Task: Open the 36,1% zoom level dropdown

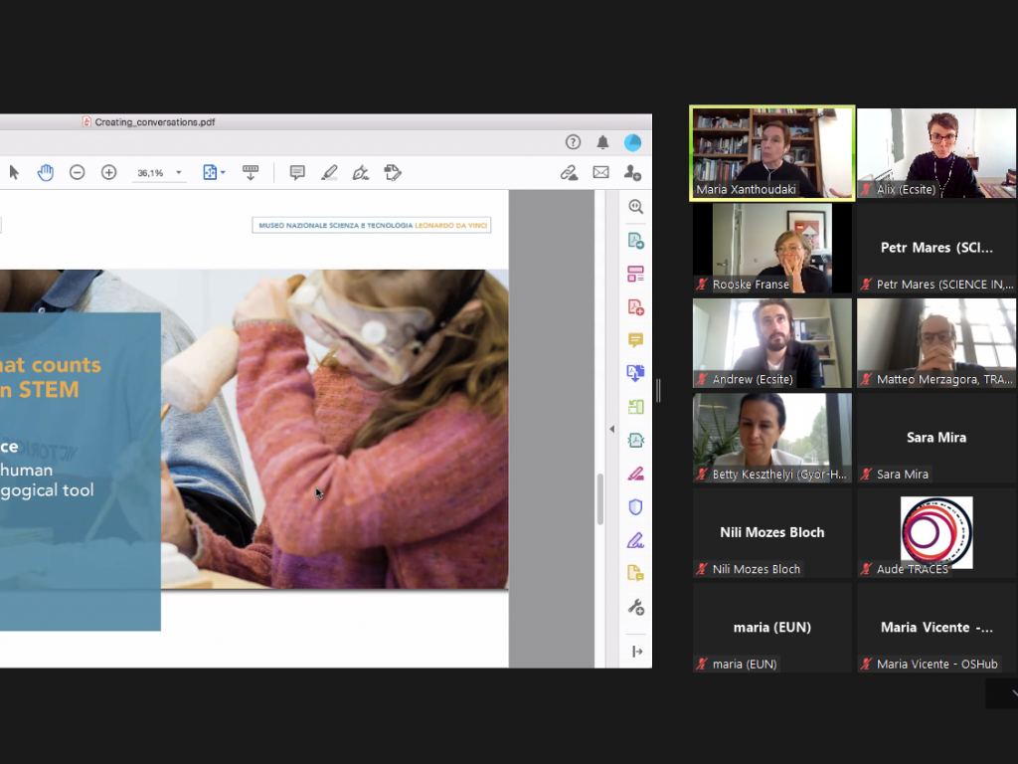Action: tap(159, 173)
